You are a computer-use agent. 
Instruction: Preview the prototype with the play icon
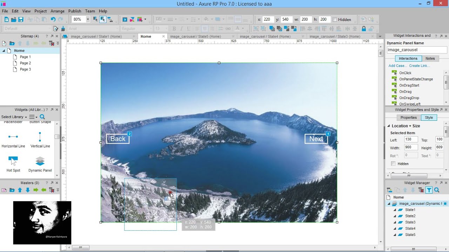[125, 20]
